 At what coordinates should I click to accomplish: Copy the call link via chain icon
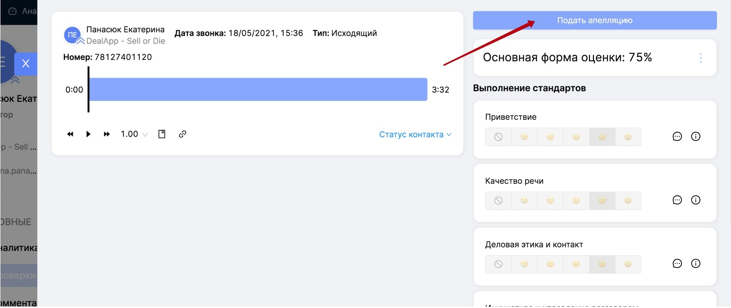(x=183, y=134)
